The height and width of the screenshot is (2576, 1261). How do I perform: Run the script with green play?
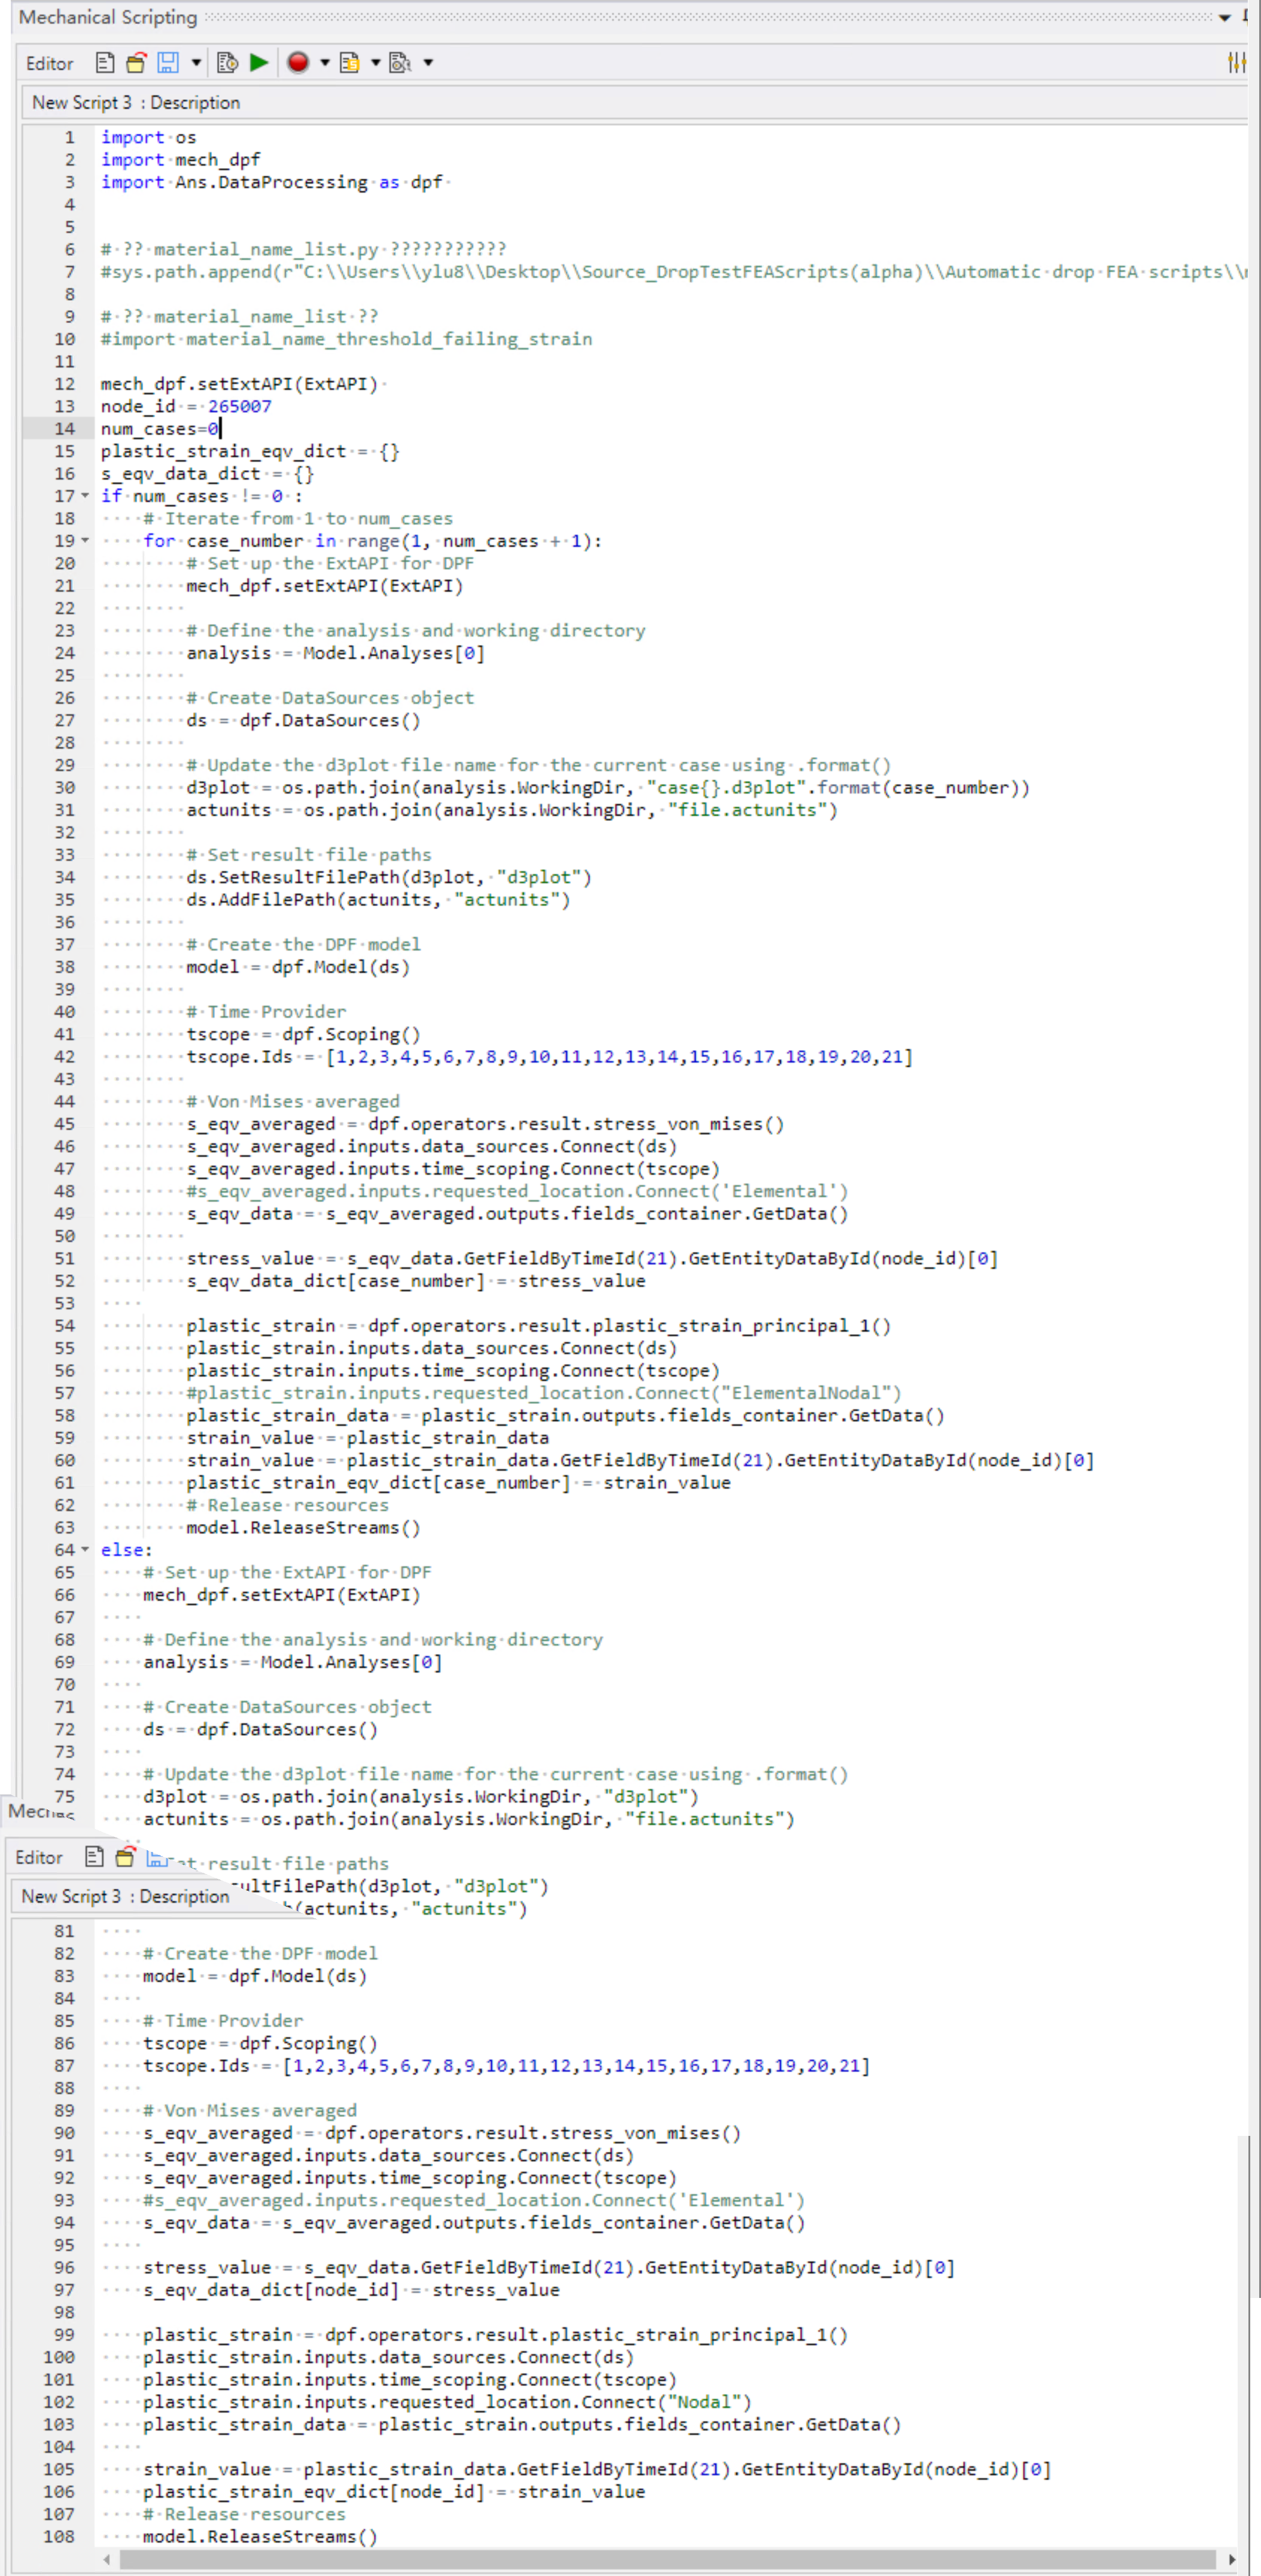pyautogui.click(x=259, y=63)
